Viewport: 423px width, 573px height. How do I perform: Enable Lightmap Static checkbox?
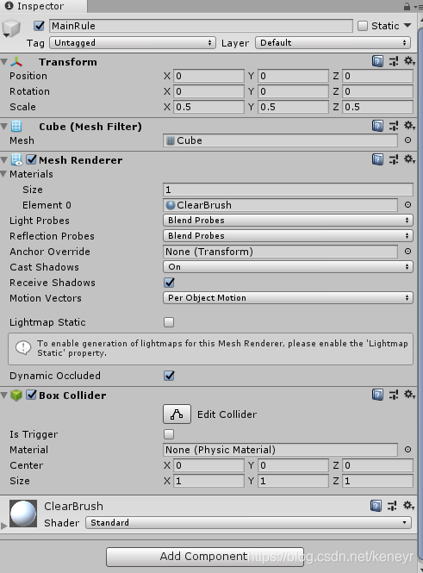pyautogui.click(x=169, y=322)
